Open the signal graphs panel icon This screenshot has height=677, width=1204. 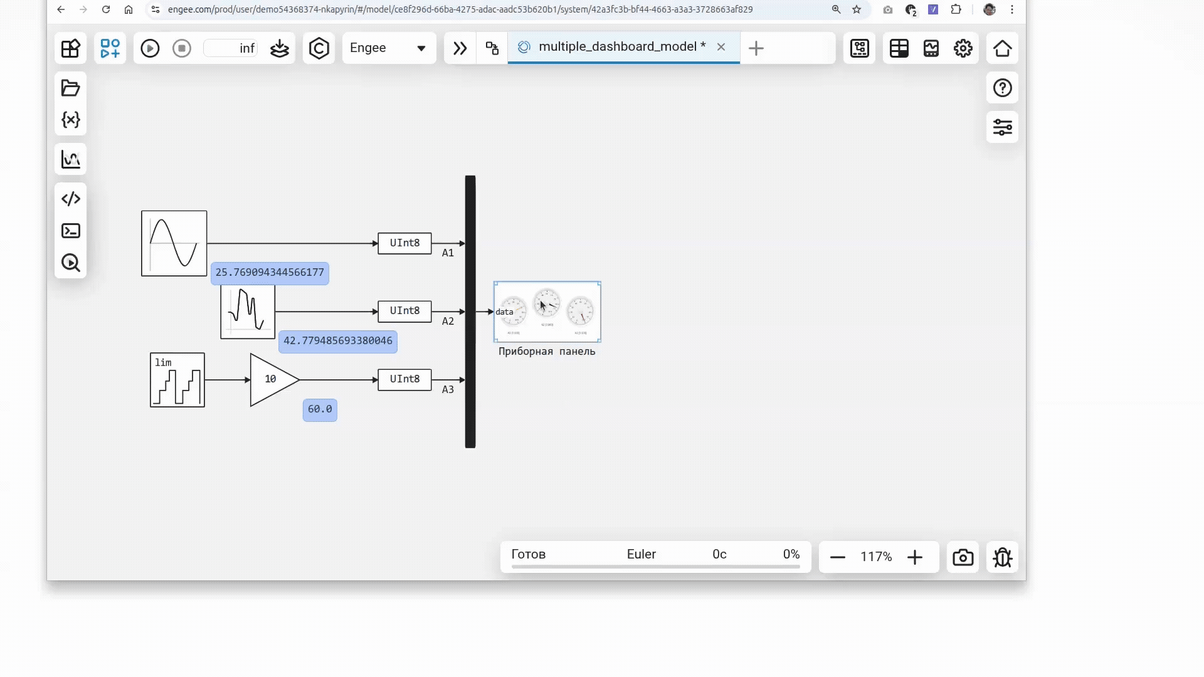70,159
